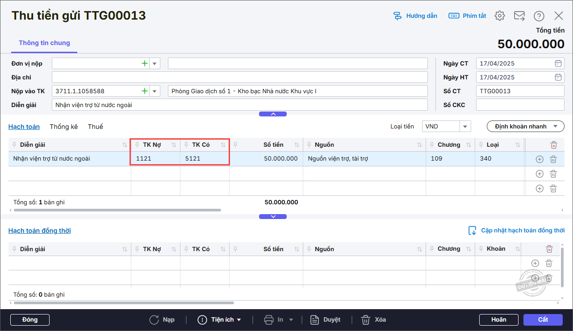Click the mail envelope icon in header
The height and width of the screenshot is (331, 573).
(x=519, y=16)
